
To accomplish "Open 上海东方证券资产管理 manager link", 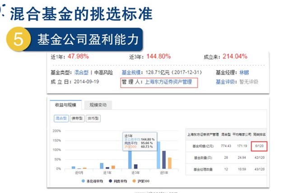I will 168,82.
